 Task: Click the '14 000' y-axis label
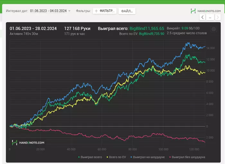(x=211, y=48)
